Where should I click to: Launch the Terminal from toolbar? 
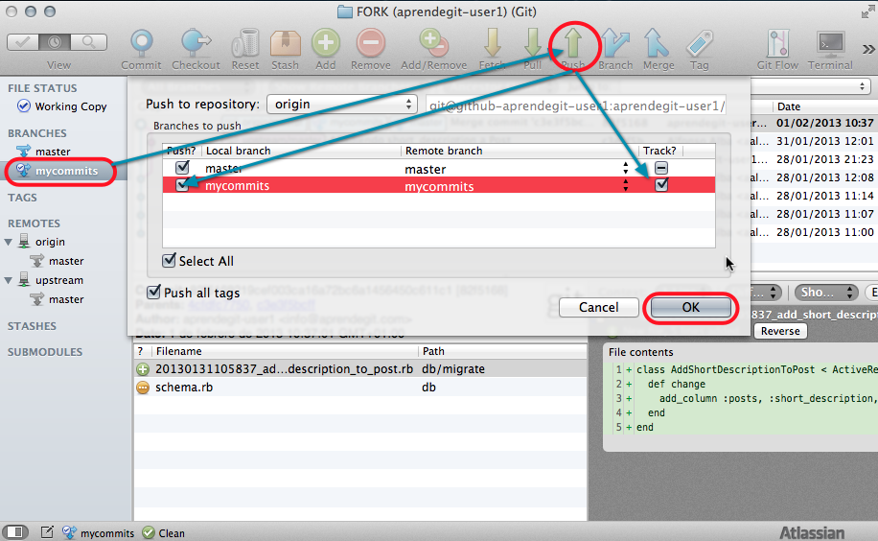click(x=830, y=44)
